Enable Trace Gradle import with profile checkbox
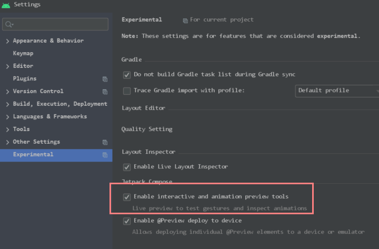Viewport: 379px width, 249px height. tap(127, 91)
